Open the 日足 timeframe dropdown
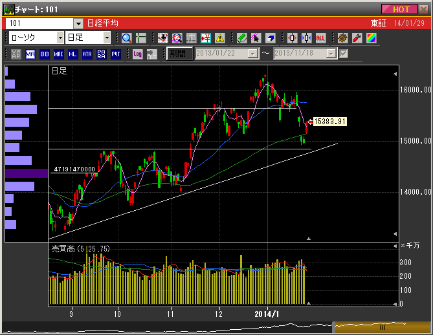Image resolution: width=433 pixels, height=335 pixels. coord(106,38)
